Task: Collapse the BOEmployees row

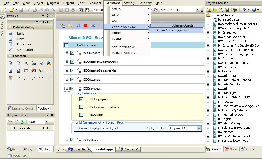Action: click(67, 88)
